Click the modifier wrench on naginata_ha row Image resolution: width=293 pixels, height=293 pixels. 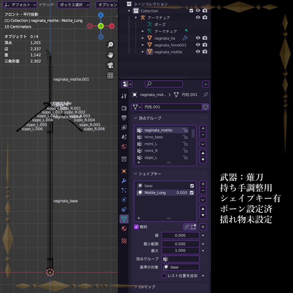click(x=185, y=38)
